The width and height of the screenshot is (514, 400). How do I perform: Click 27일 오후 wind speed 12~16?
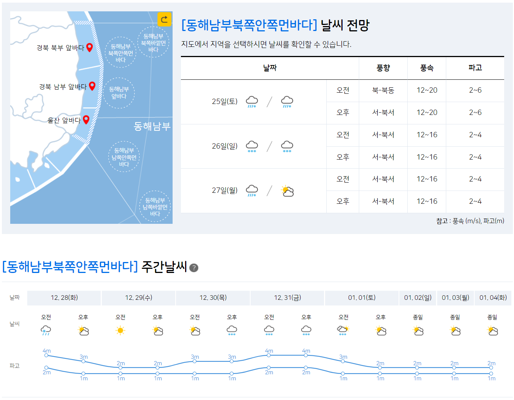pyautogui.click(x=427, y=202)
